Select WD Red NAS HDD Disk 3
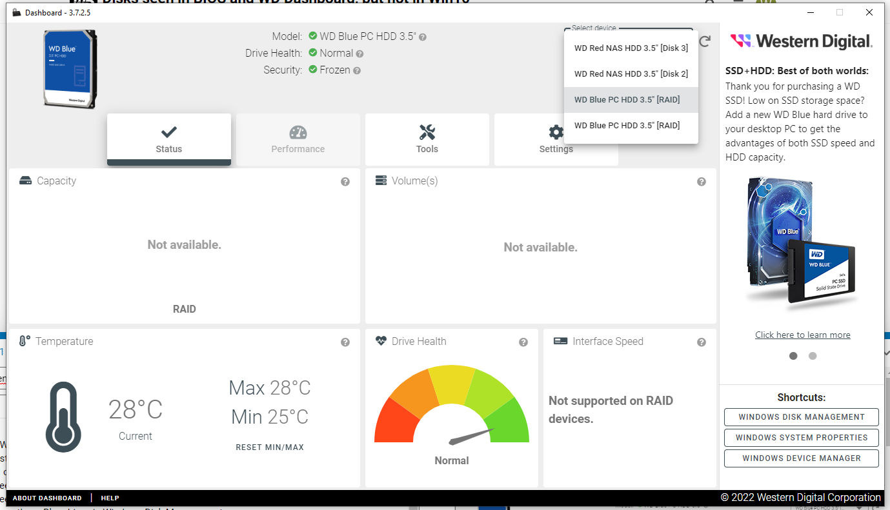This screenshot has width=890, height=510. (631, 48)
